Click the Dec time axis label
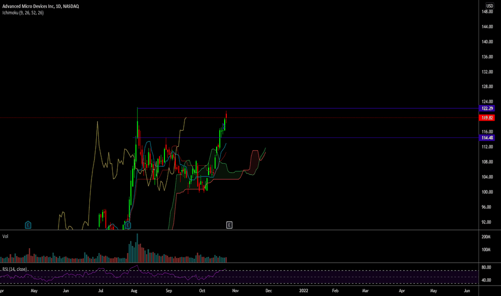Screen dimensions: 501x296 [x=269, y=291]
